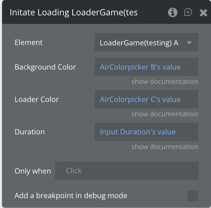Edit AirColorpicker C's value expression

click(x=140, y=100)
